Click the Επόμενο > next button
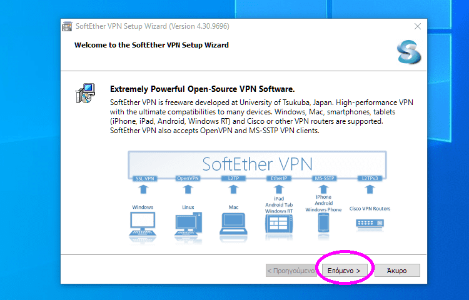 [345, 271]
